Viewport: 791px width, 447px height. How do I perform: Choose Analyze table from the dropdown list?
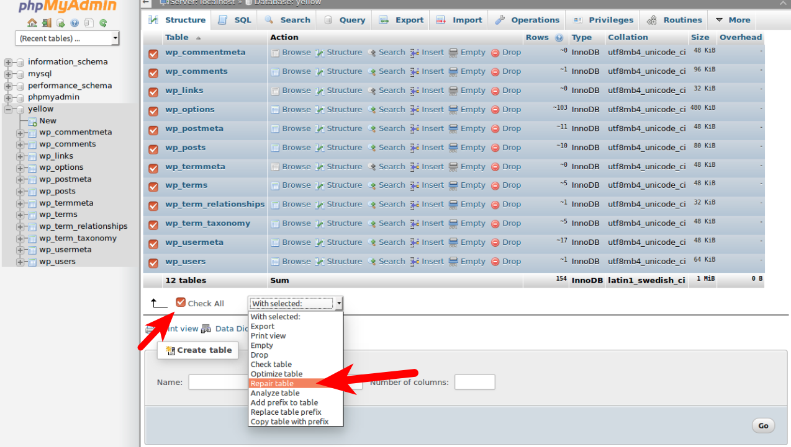[296, 393]
